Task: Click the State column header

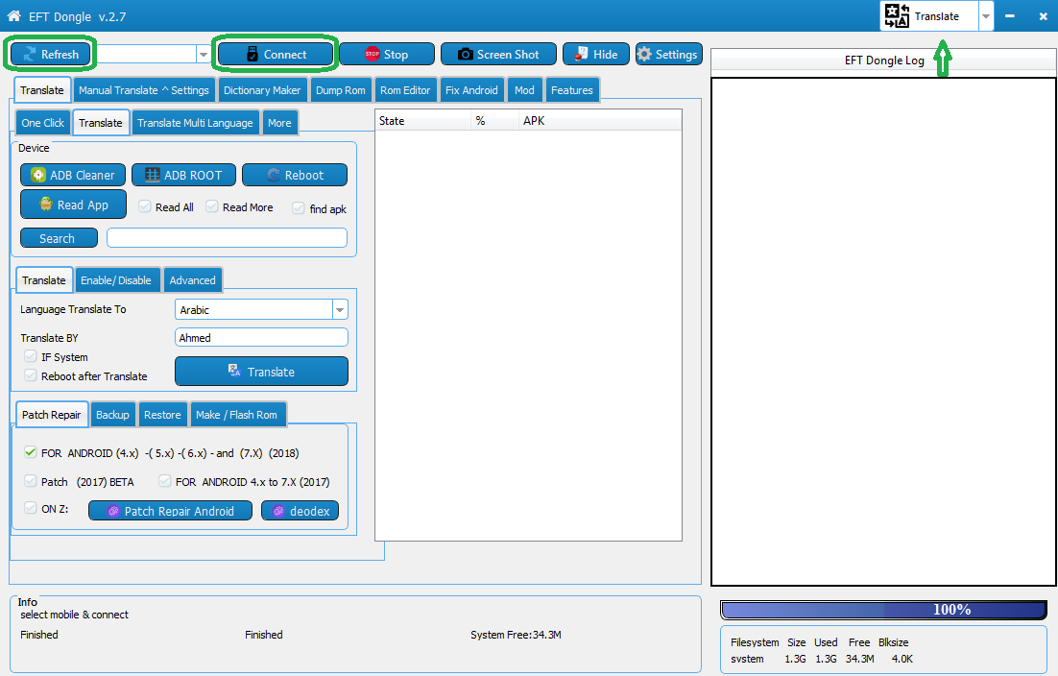Action: pyautogui.click(x=423, y=121)
